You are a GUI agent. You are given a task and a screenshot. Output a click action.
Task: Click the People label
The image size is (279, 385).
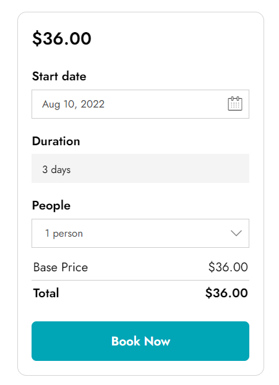click(x=51, y=206)
